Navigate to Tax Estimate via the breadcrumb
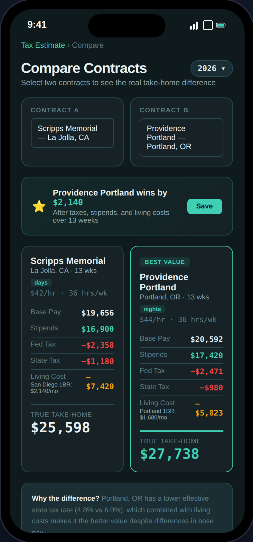The image size is (253, 542). coord(43,45)
